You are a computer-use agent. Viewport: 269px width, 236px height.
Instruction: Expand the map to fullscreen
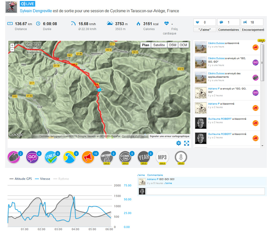(187, 143)
